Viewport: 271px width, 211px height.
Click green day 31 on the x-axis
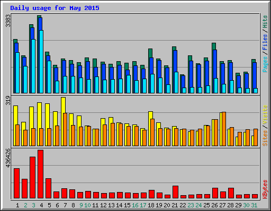pyautogui.click(x=254, y=205)
